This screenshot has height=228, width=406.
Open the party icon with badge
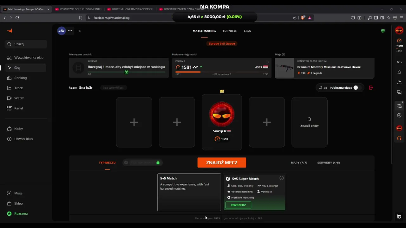pyautogui.click(x=399, y=105)
